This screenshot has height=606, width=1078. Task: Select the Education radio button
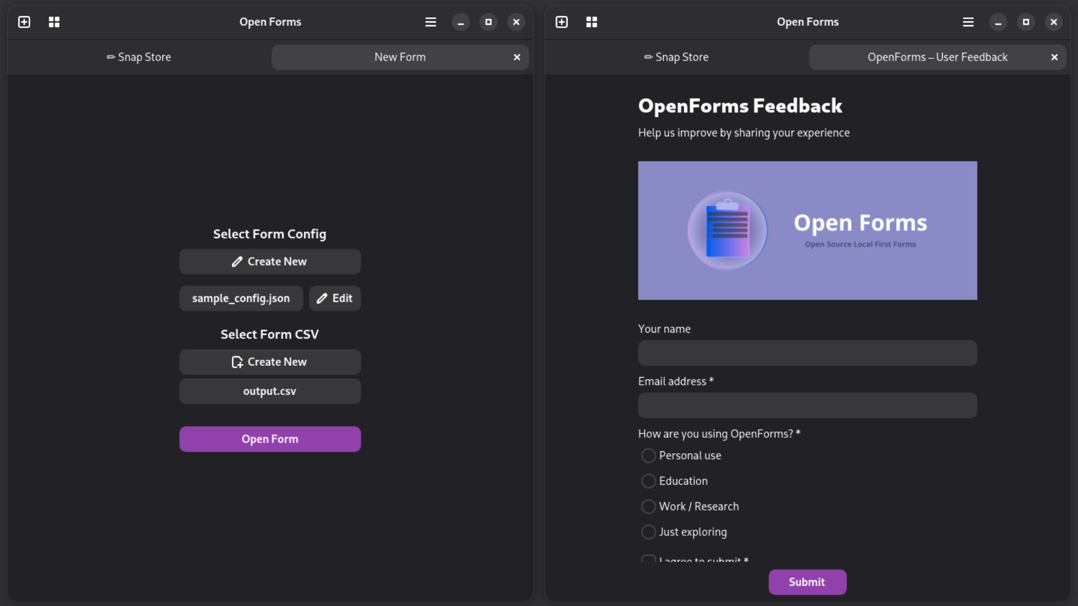(x=648, y=481)
